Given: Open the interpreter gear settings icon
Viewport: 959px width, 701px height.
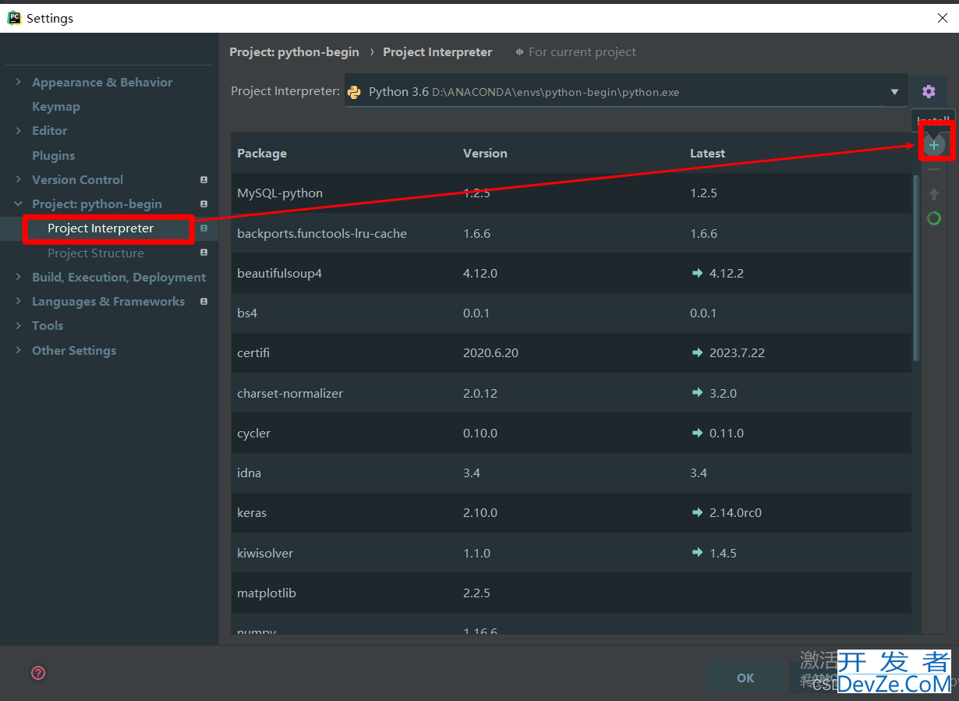Looking at the screenshot, I should (x=929, y=91).
